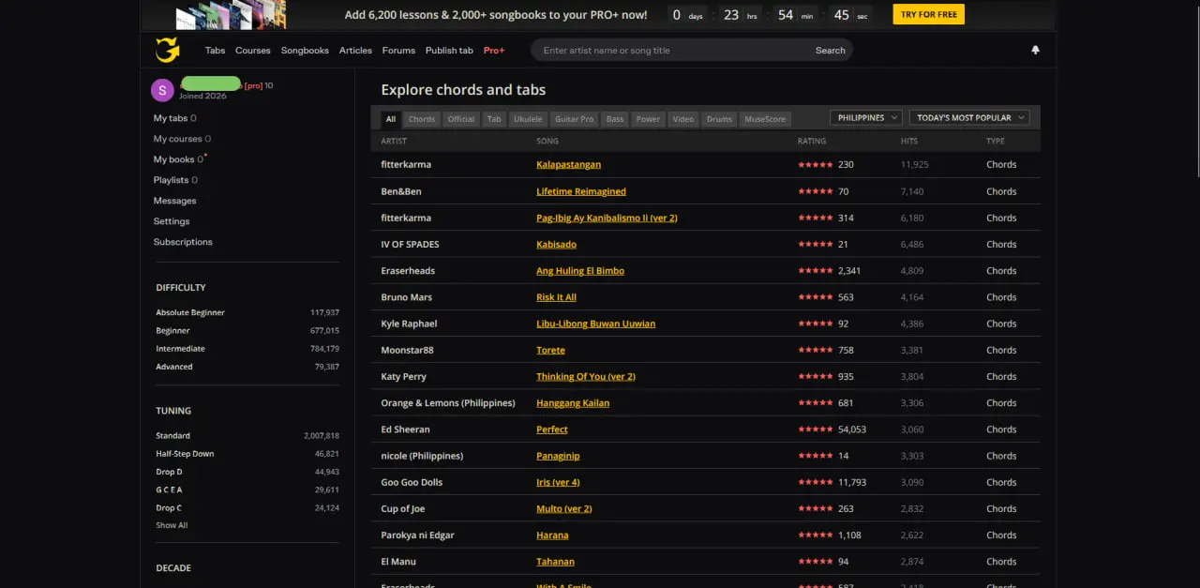Filter by Absolute Beginner difficulty
This screenshot has width=1200, height=588.
pos(190,312)
